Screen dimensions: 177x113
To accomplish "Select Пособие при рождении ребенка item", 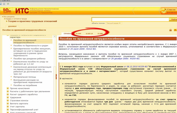I will tap(29, 59).
